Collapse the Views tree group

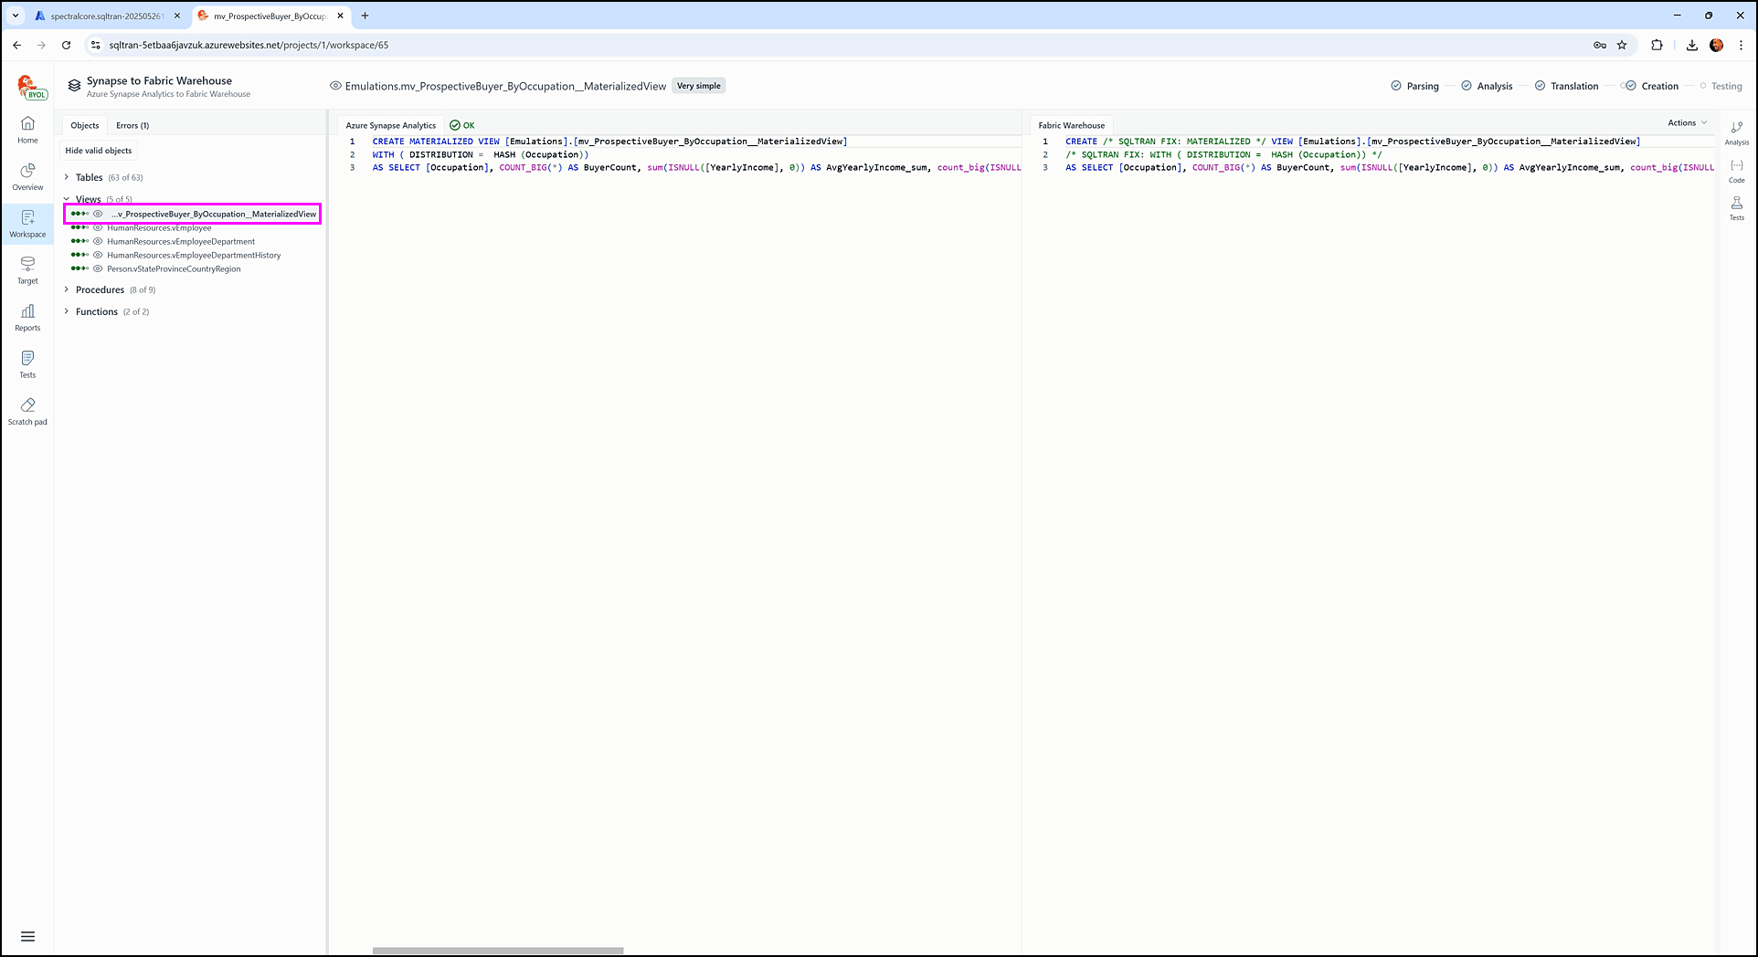pos(67,199)
